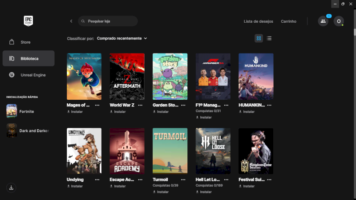Open more options for HUMANKIND

click(269, 105)
